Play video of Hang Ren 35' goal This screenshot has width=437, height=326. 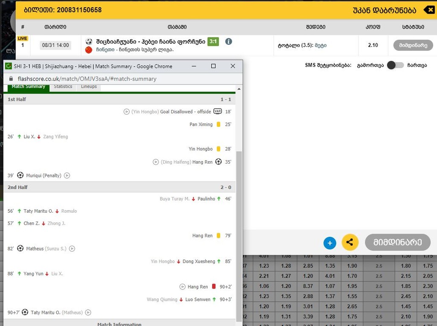point(156,162)
